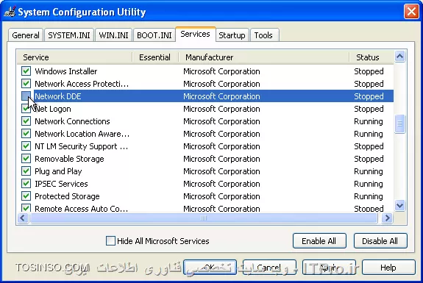This screenshot has width=423, height=283.
Task: Open Help with the Help button
Action: [x=388, y=268]
